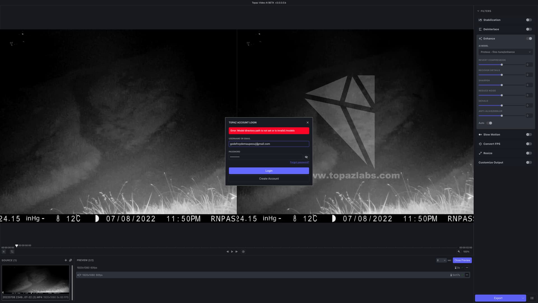
Task: Click the loop preview circle icon
Action: click(x=243, y=252)
